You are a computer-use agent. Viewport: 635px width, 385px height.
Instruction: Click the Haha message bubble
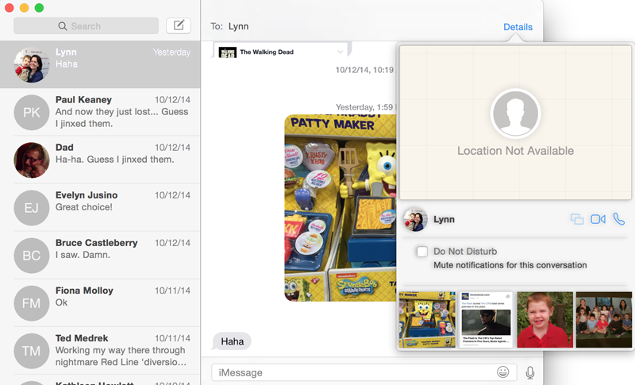tap(232, 341)
